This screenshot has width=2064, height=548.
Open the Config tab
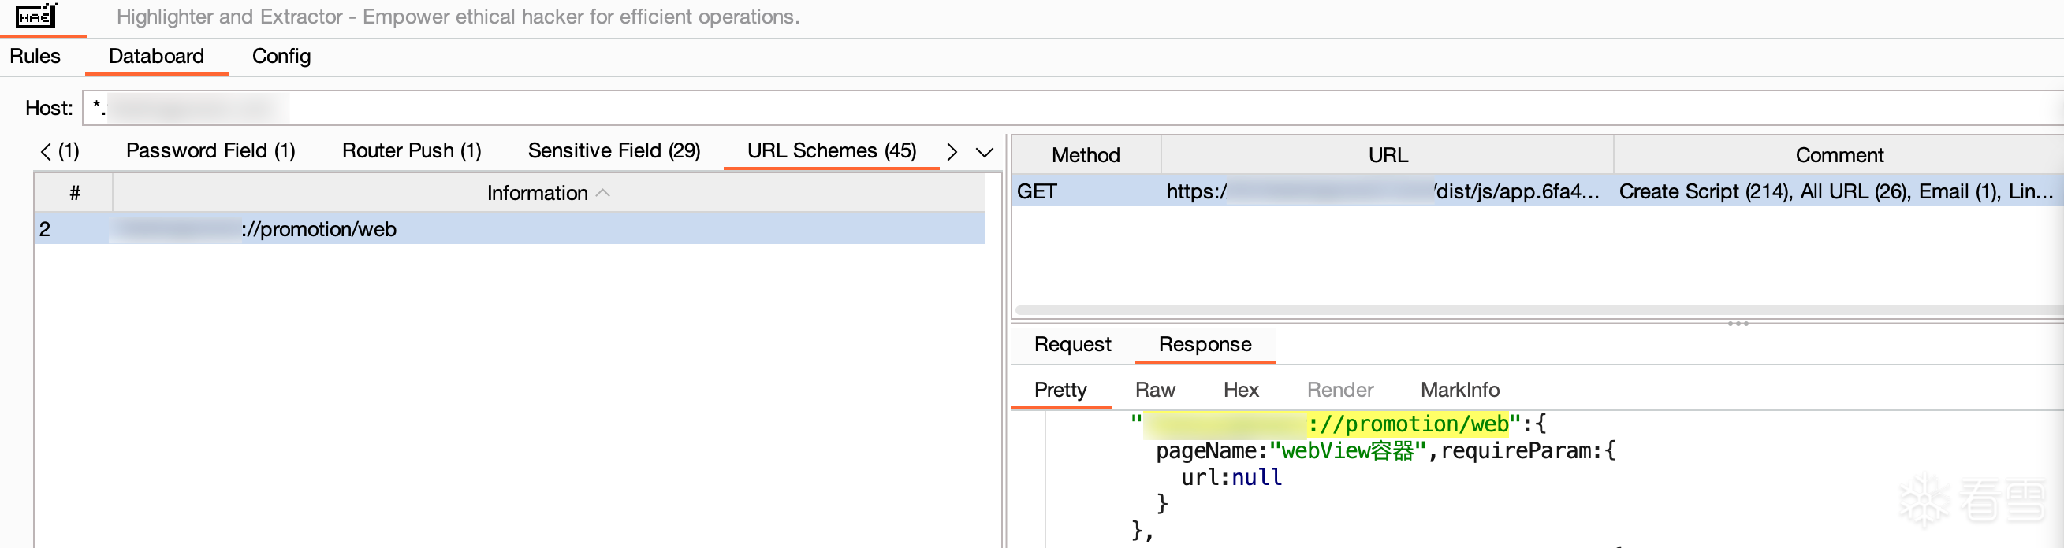[281, 56]
